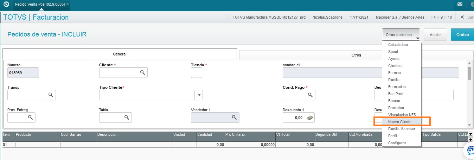474x160 pixels.
Task: Open the mail envelope icon
Action: 460,4
